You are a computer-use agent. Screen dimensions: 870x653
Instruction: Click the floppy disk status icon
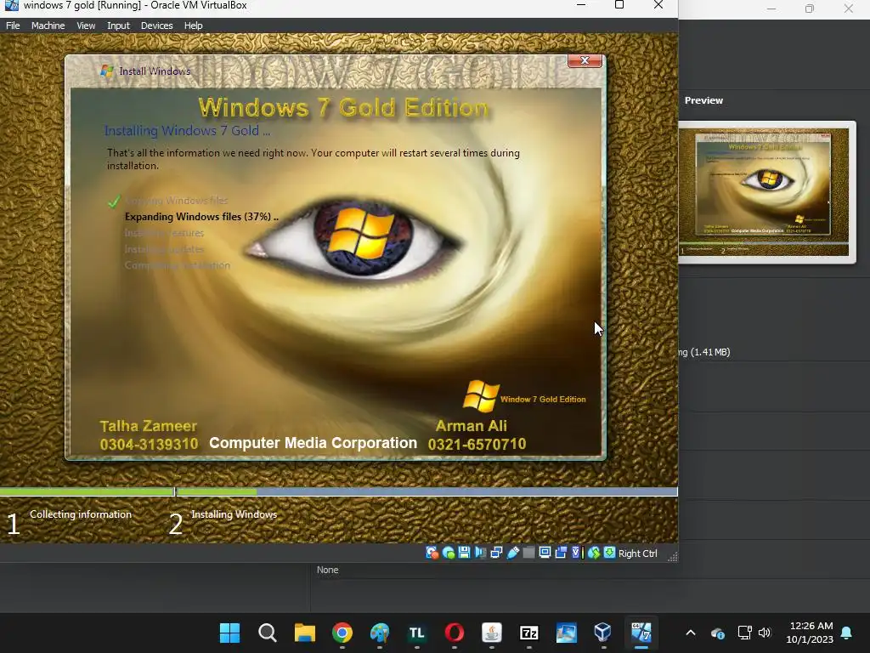pyautogui.click(x=465, y=553)
